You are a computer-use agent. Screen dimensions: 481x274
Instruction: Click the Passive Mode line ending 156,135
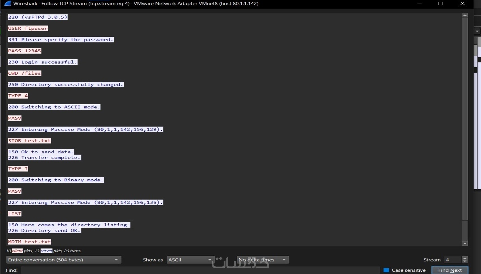[85, 203]
